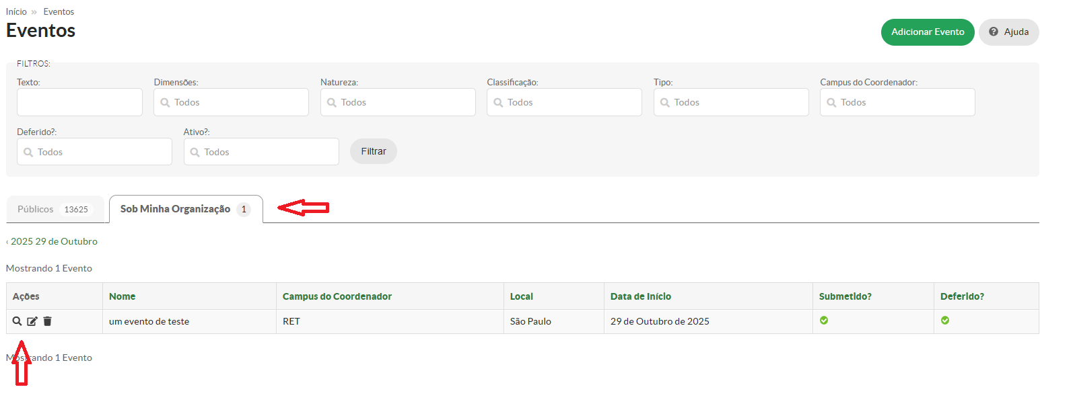
Task: Click the Submetido green check icon
Action: (x=824, y=321)
